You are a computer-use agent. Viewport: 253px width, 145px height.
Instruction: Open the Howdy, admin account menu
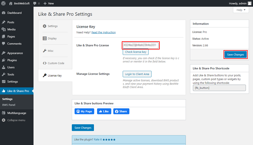click(x=240, y=3)
